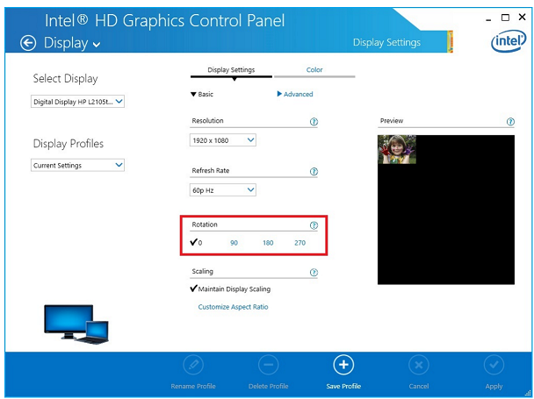Click the Cancel X icon

[x=419, y=365]
